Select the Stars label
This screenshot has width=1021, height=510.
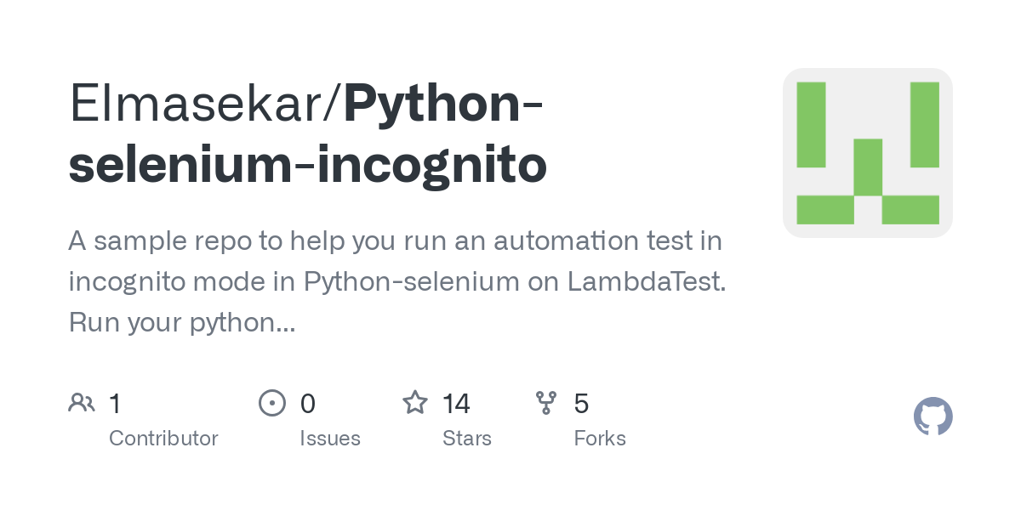(x=467, y=439)
